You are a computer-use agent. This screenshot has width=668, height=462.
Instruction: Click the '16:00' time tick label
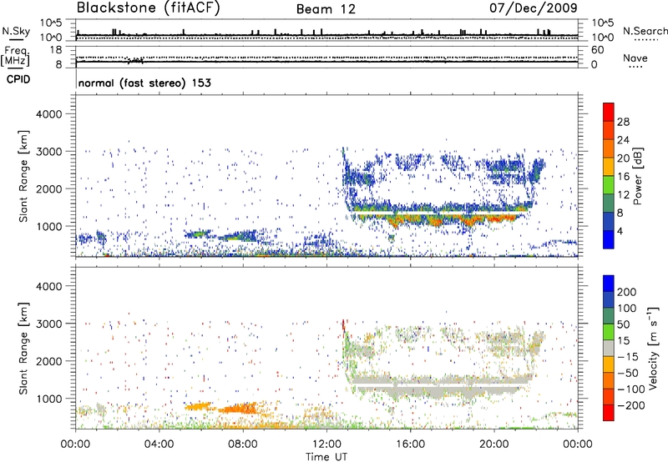[410, 444]
